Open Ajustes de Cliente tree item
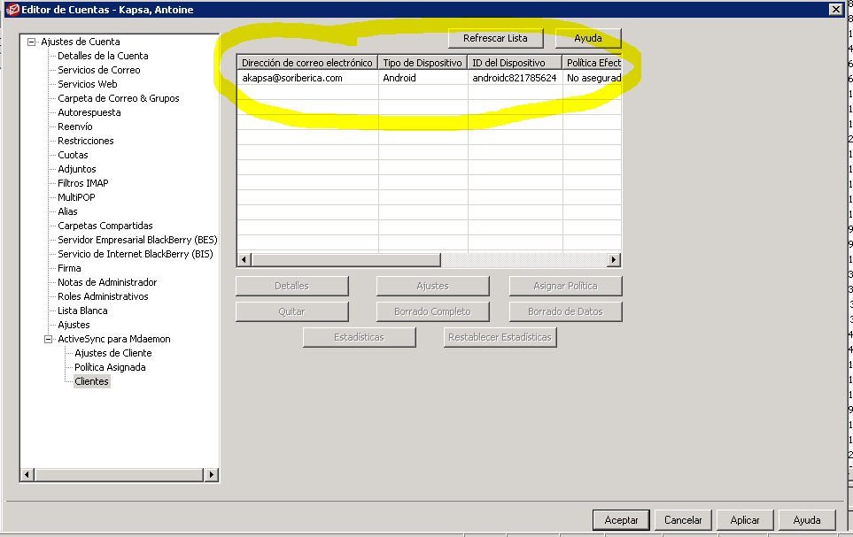 tap(112, 353)
